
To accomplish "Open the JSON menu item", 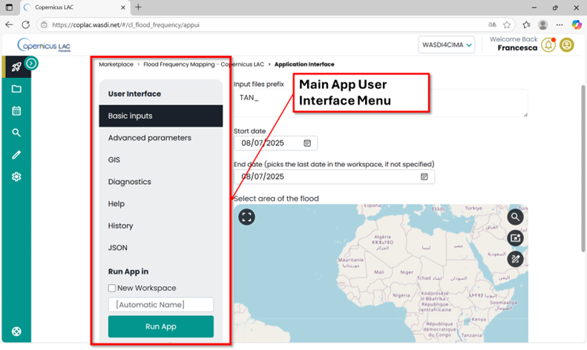I will coord(160,248).
